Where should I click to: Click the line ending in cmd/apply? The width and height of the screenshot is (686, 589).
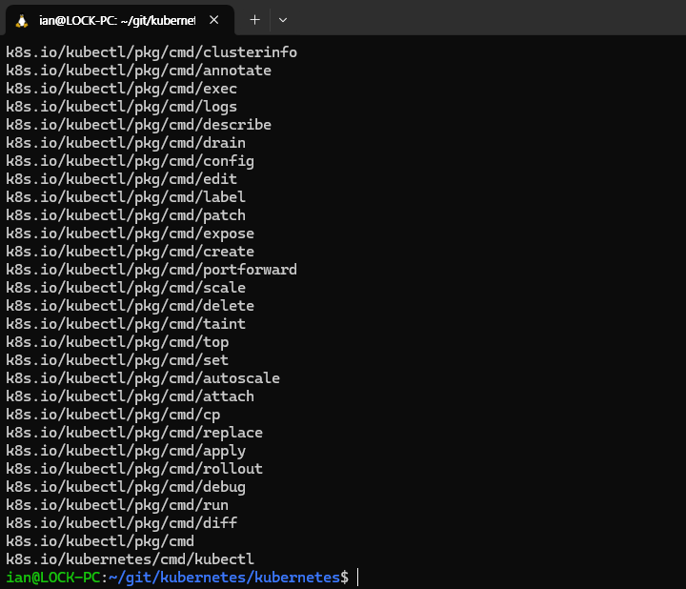126,451
